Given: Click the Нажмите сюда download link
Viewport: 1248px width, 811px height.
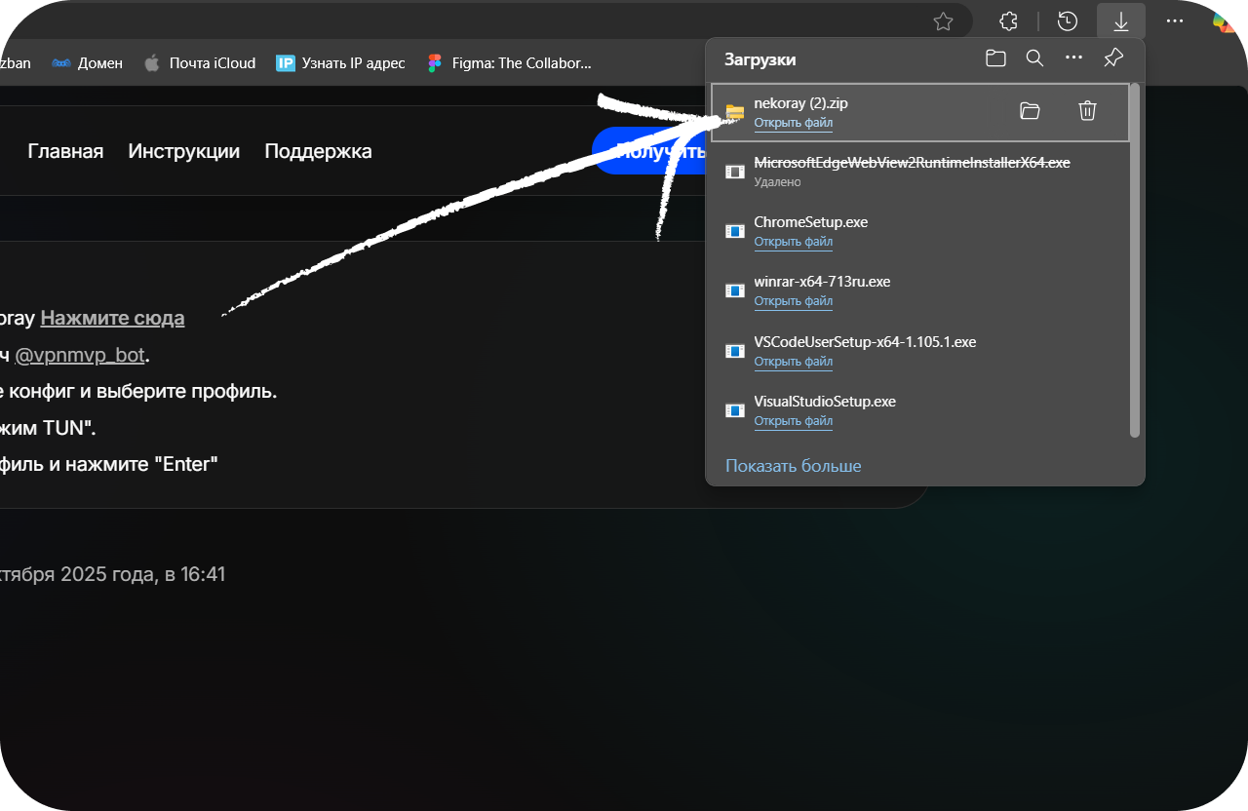Looking at the screenshot, I should [112, 318].
